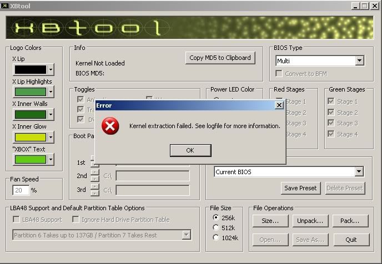Toggle Green Stages Stage 1 checkbox
Screen dimensions: 382x264
click(331, 101)
